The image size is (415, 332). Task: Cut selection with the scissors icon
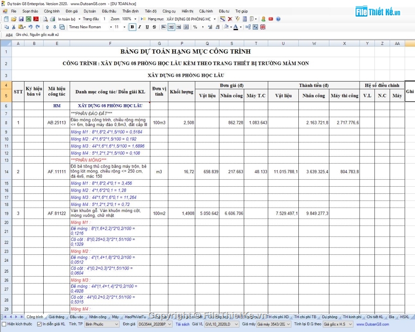[14, 27]
